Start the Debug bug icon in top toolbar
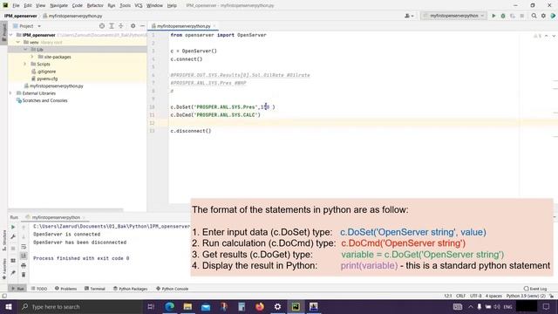This screenshot has height=314, width=558. click(503, 16)
